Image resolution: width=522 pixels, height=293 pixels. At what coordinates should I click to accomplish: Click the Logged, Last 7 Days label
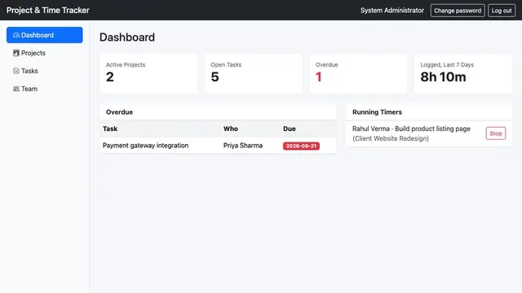click(x=447, y=65)
